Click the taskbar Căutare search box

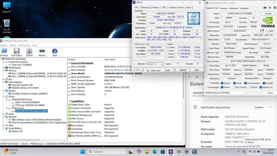pyautogui.click(x=107, y=152)
